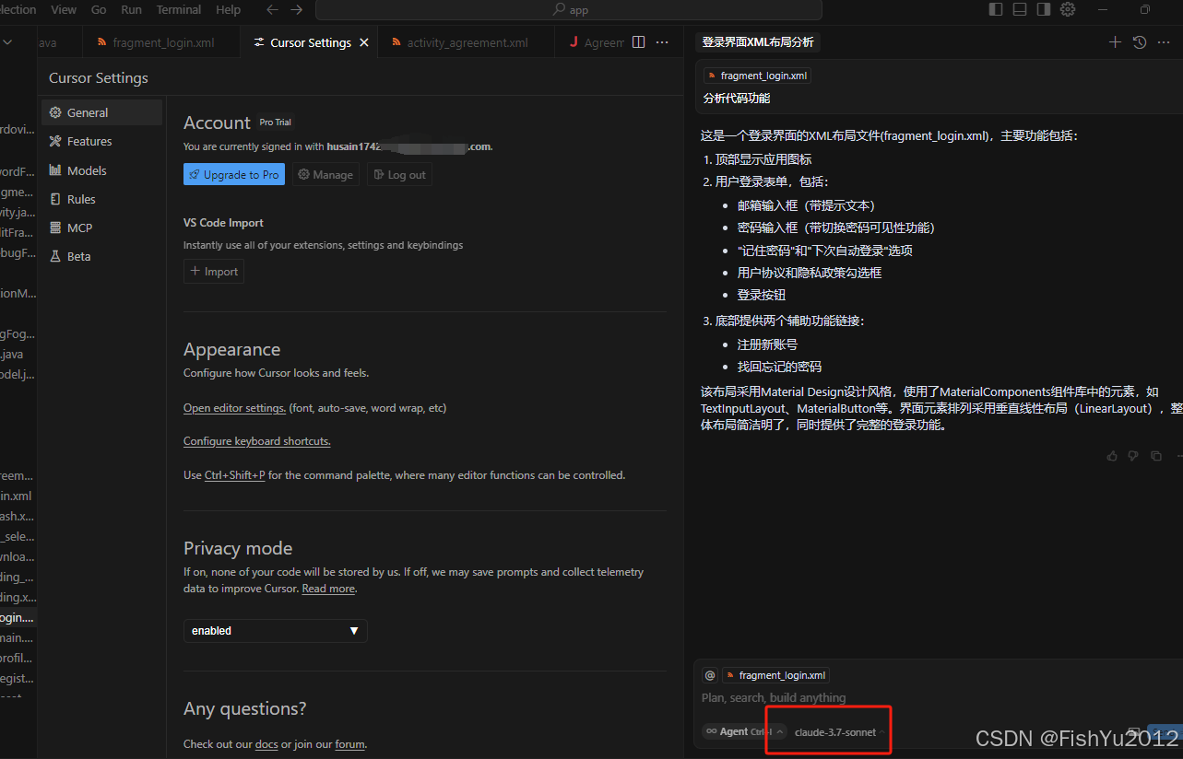Viewport: 1183px width, 759px height.
Task: Open the View menu
Action: (x=64, y=9)
